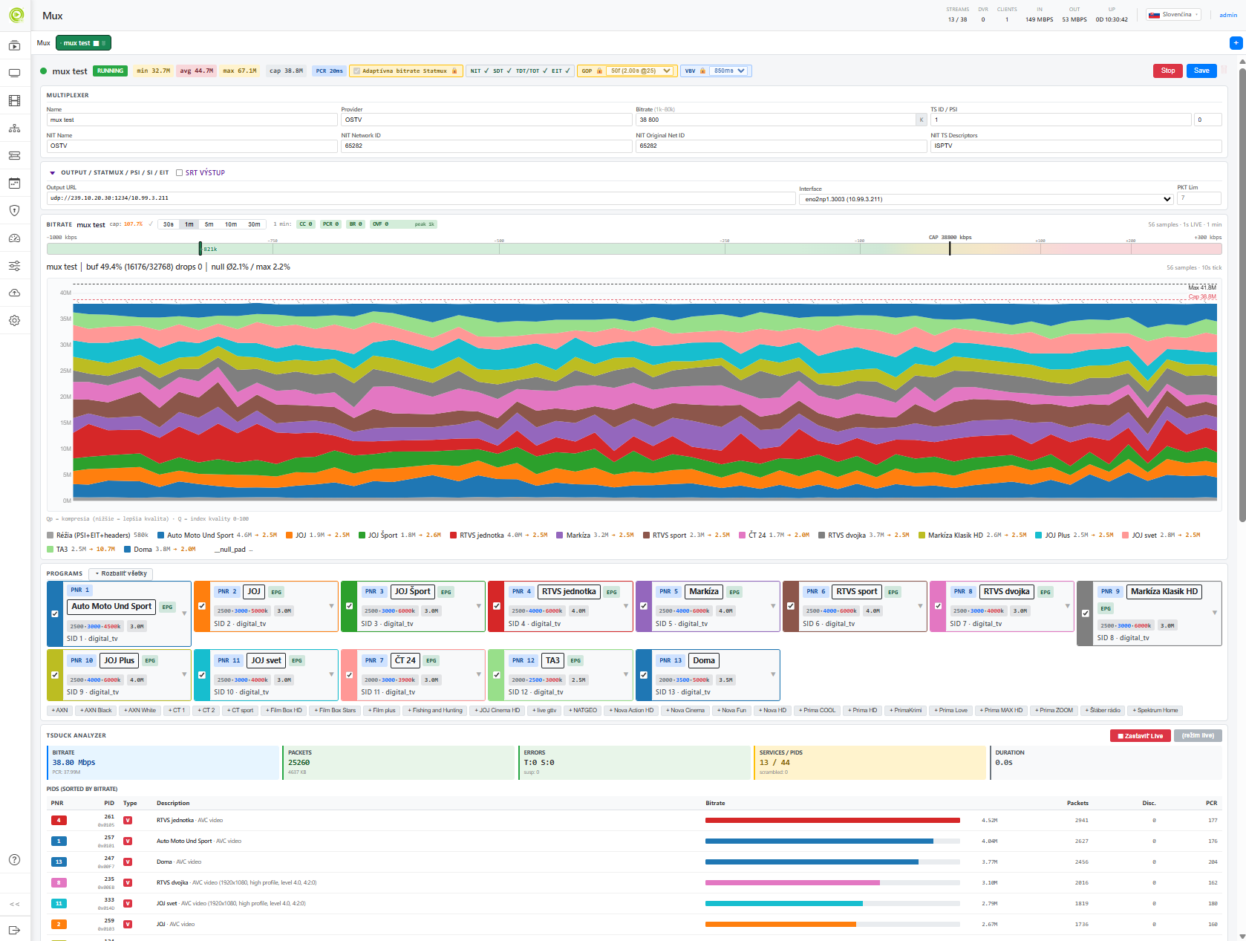Uncheck the ČT 24 program checkbox
This screenshot has height=941, width=1246.
coord(349,675)
